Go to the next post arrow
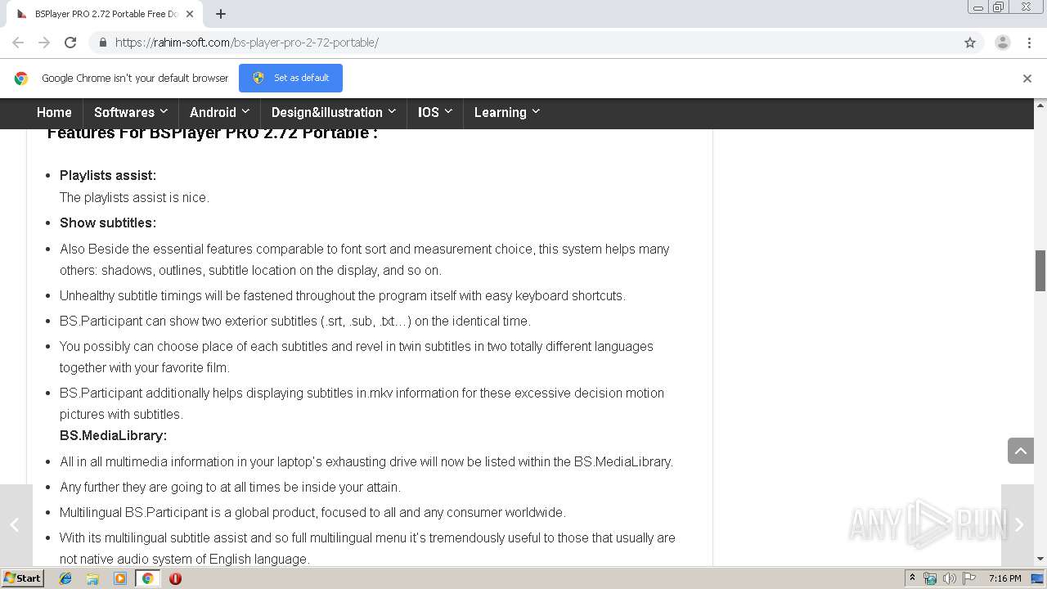Viewport: 1047px width, 589px height. point(1018,524)
